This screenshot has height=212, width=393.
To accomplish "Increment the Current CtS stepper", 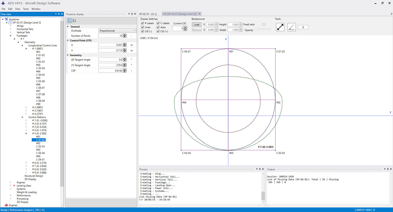I will pyautogui.click(x=185, y=27).
